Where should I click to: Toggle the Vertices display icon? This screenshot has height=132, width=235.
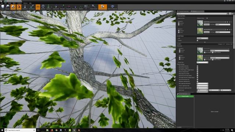point(81,7)
